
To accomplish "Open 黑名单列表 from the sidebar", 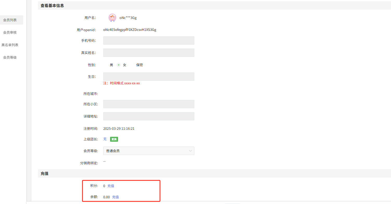I will click(x=10, y=45).
